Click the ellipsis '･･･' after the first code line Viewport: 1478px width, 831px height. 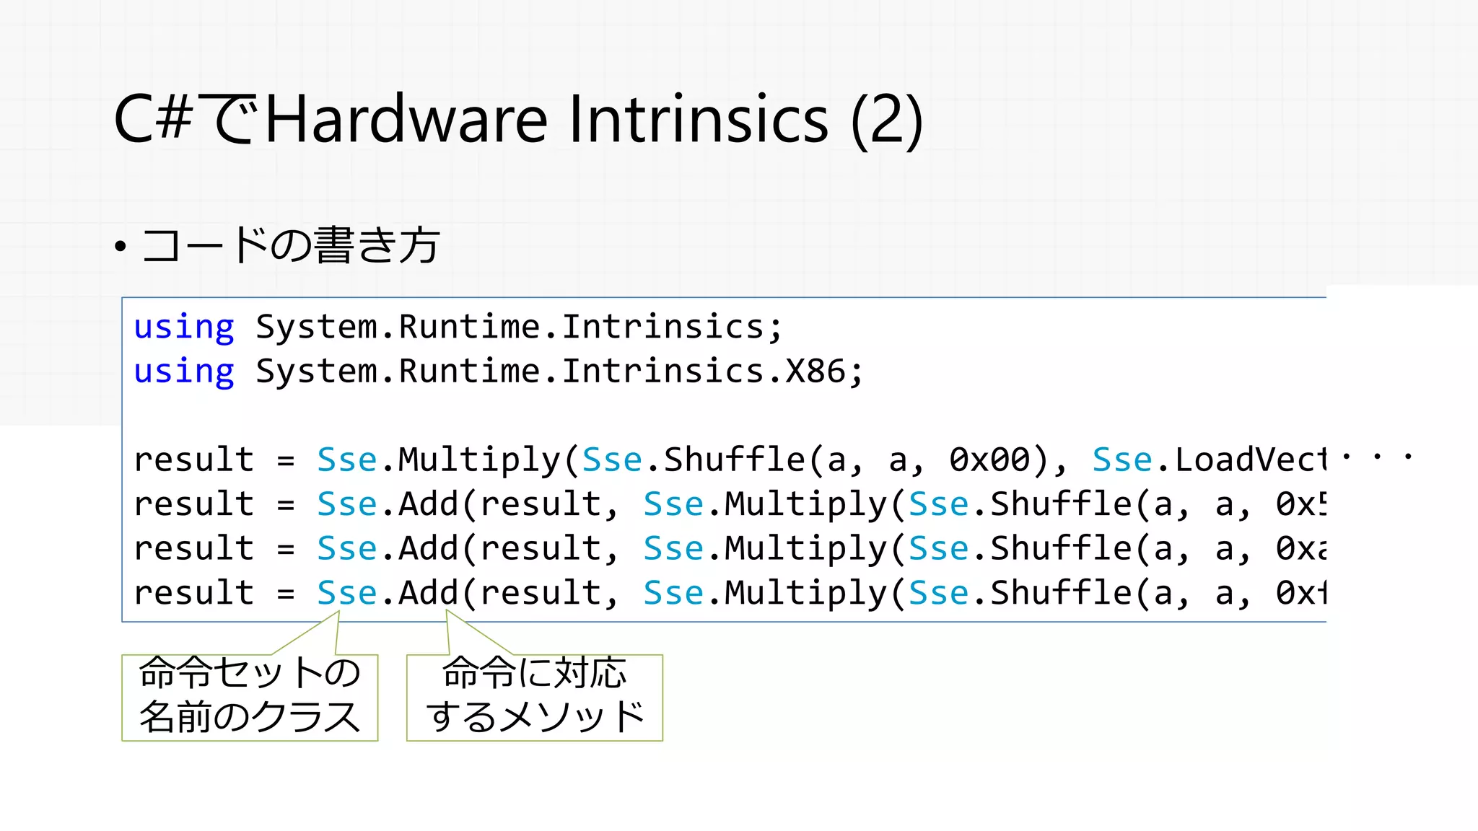coord(1377,457)
